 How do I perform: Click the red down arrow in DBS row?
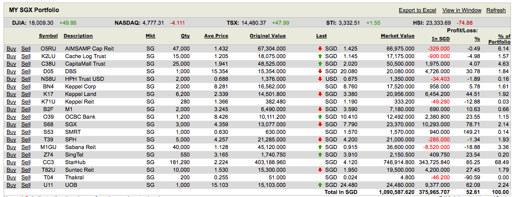[x=320, y=71]
